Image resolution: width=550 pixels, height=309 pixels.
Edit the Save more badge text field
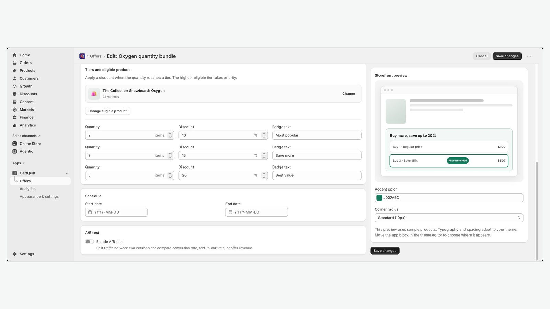(x=317, y=156)
